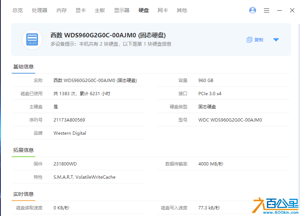Select the 硬盘 tab

pyautogui.click(x=144, y=10)
